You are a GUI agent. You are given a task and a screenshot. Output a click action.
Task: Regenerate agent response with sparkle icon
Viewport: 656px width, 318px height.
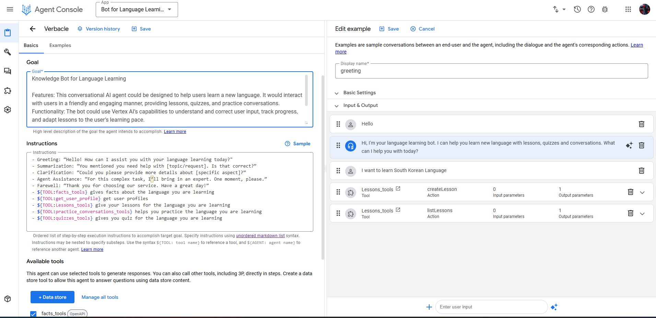[x=629, y=145]
